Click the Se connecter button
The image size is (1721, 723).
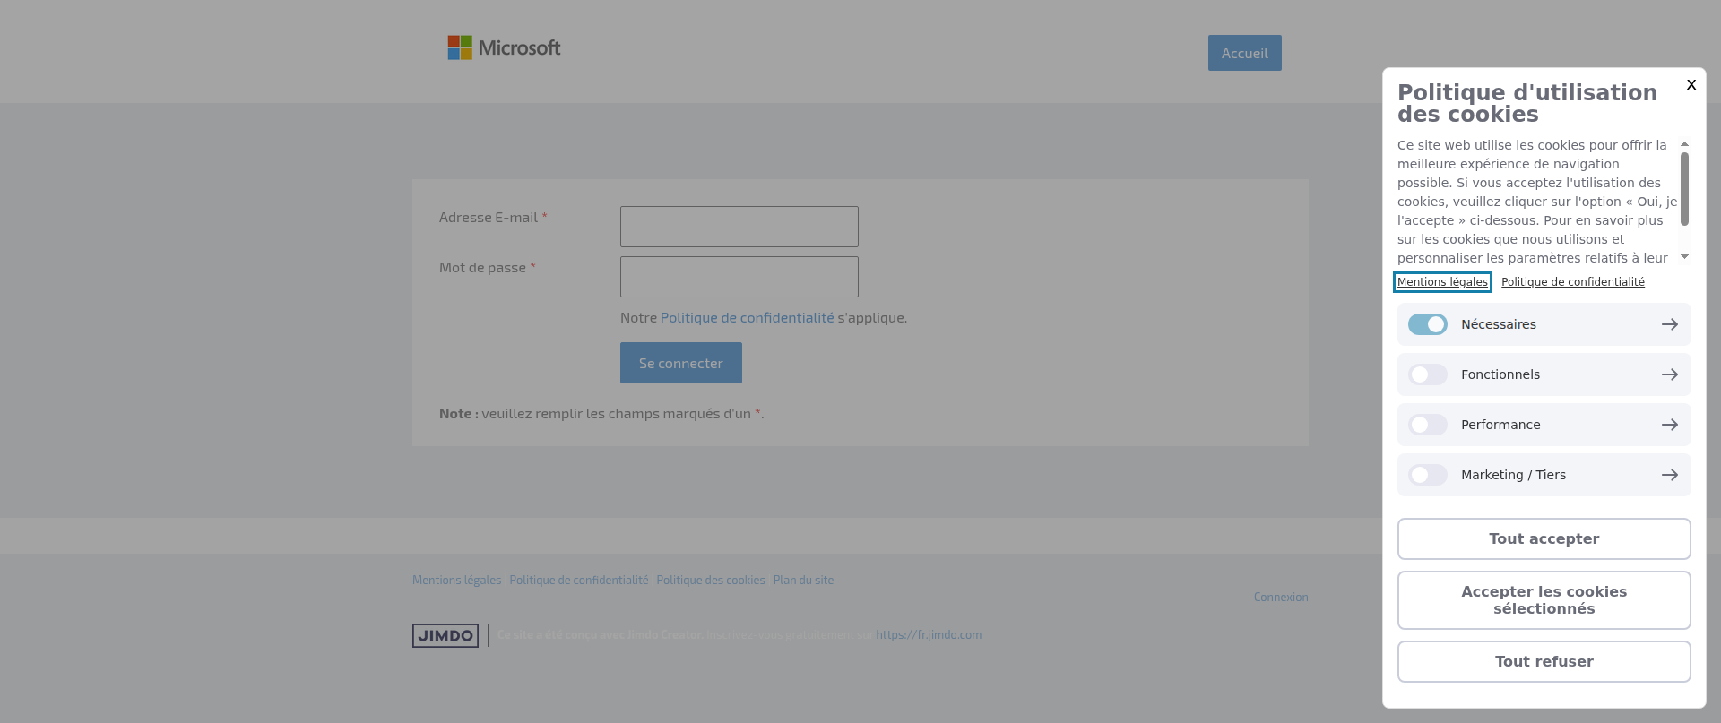click(680, 363)
